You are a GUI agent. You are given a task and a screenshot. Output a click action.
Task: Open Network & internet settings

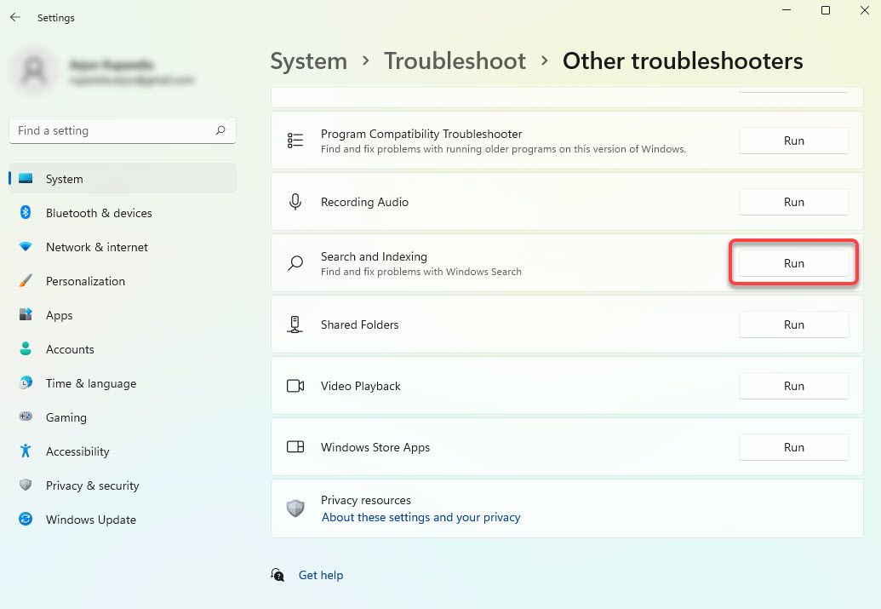click(x=96, y=247)
